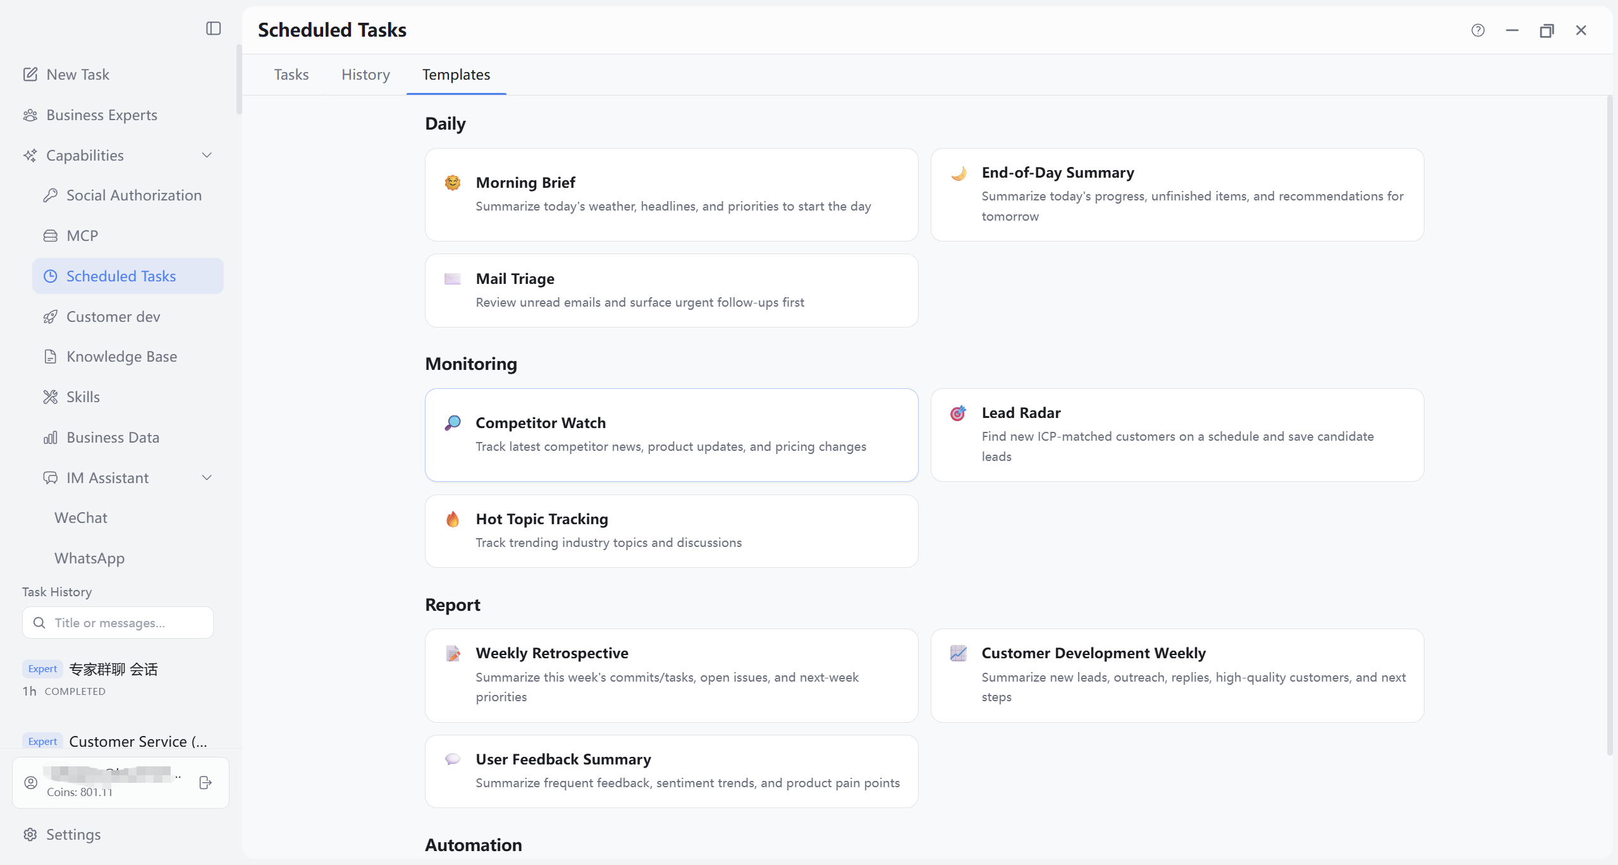
Task: Click the Skills tools icon
Action: [x=51, y=397]
